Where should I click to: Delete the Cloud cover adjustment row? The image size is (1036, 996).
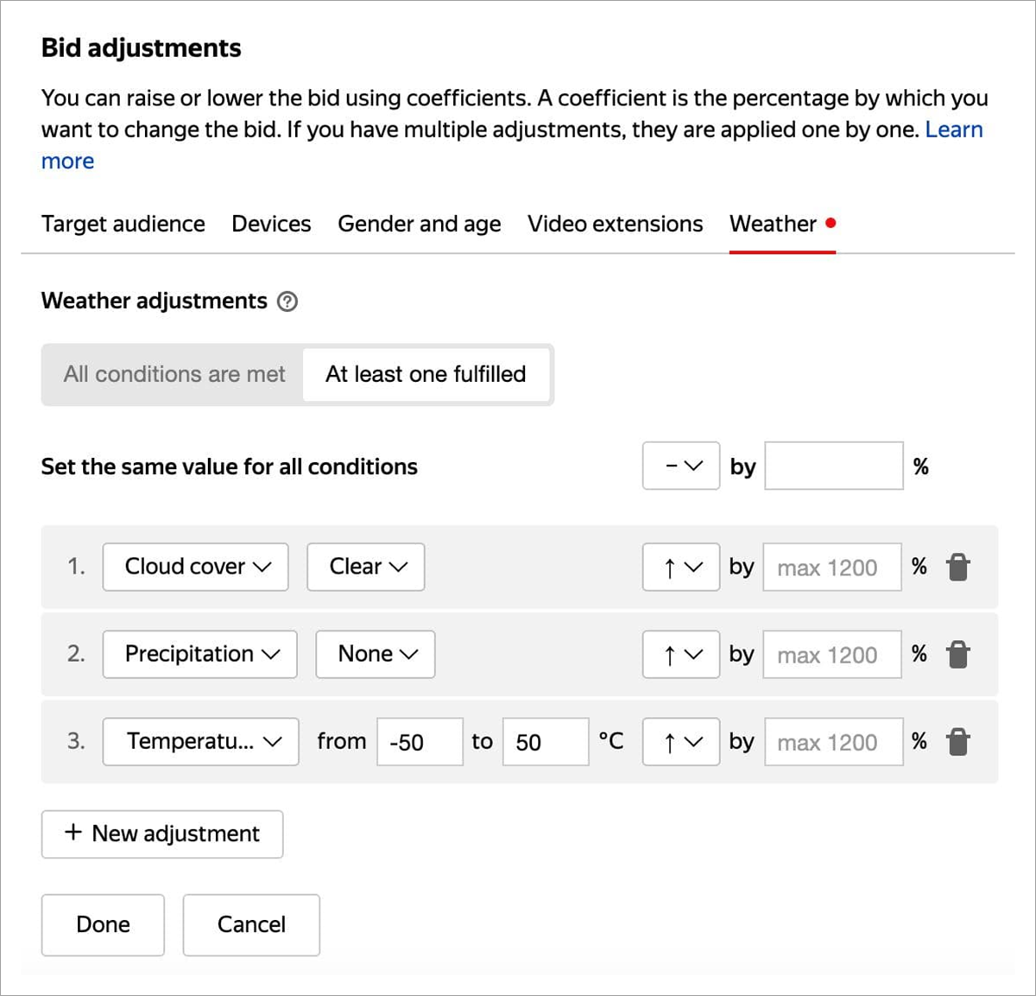pyautogui.click(x=958, y=568)
